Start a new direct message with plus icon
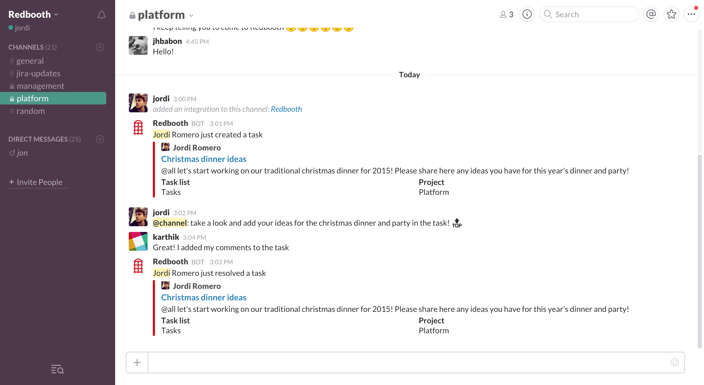The height and width of the screenshot is (385, 704). (100, 139)
